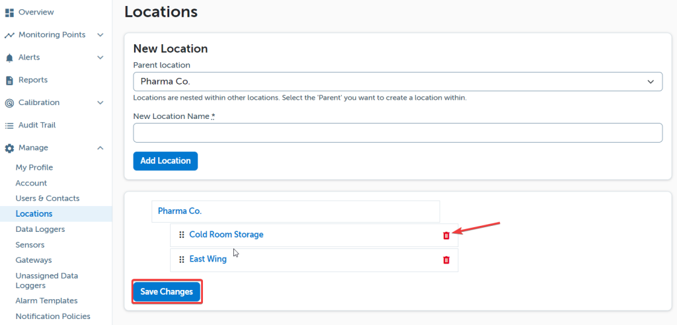This screenshot has height=325, width=677.
Task: Click the East Wing trash icon
Action: pyautogui.click(x=446, y=260)
